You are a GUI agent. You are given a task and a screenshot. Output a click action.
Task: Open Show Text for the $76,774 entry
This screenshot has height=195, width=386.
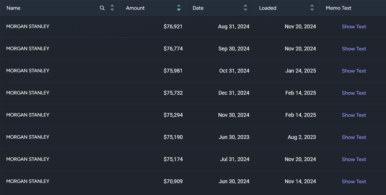pyautogui.click(x=354, y=49)
